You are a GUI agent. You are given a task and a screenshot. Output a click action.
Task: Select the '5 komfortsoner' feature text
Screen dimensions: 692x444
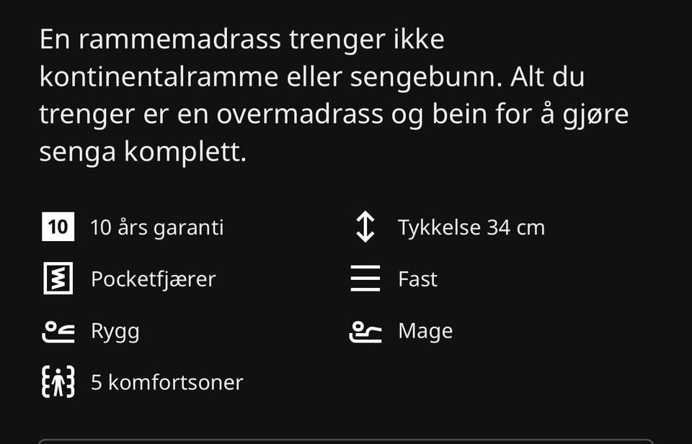point(167,382)
